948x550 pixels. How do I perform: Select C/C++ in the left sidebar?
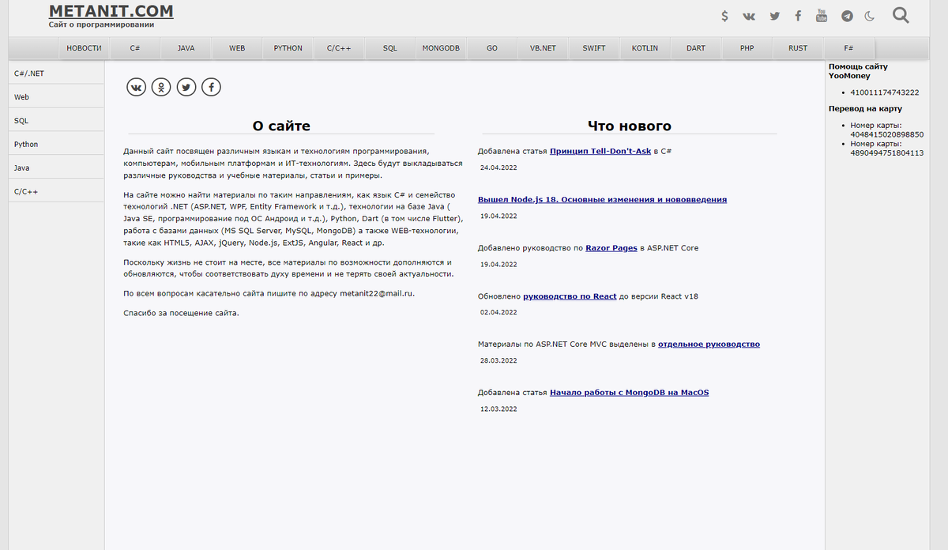coord(56,191)
